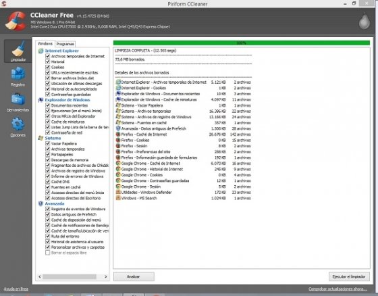Toggle Contraseña de red checkbox
Screen dimensions: 378x296
pos(48,132)
